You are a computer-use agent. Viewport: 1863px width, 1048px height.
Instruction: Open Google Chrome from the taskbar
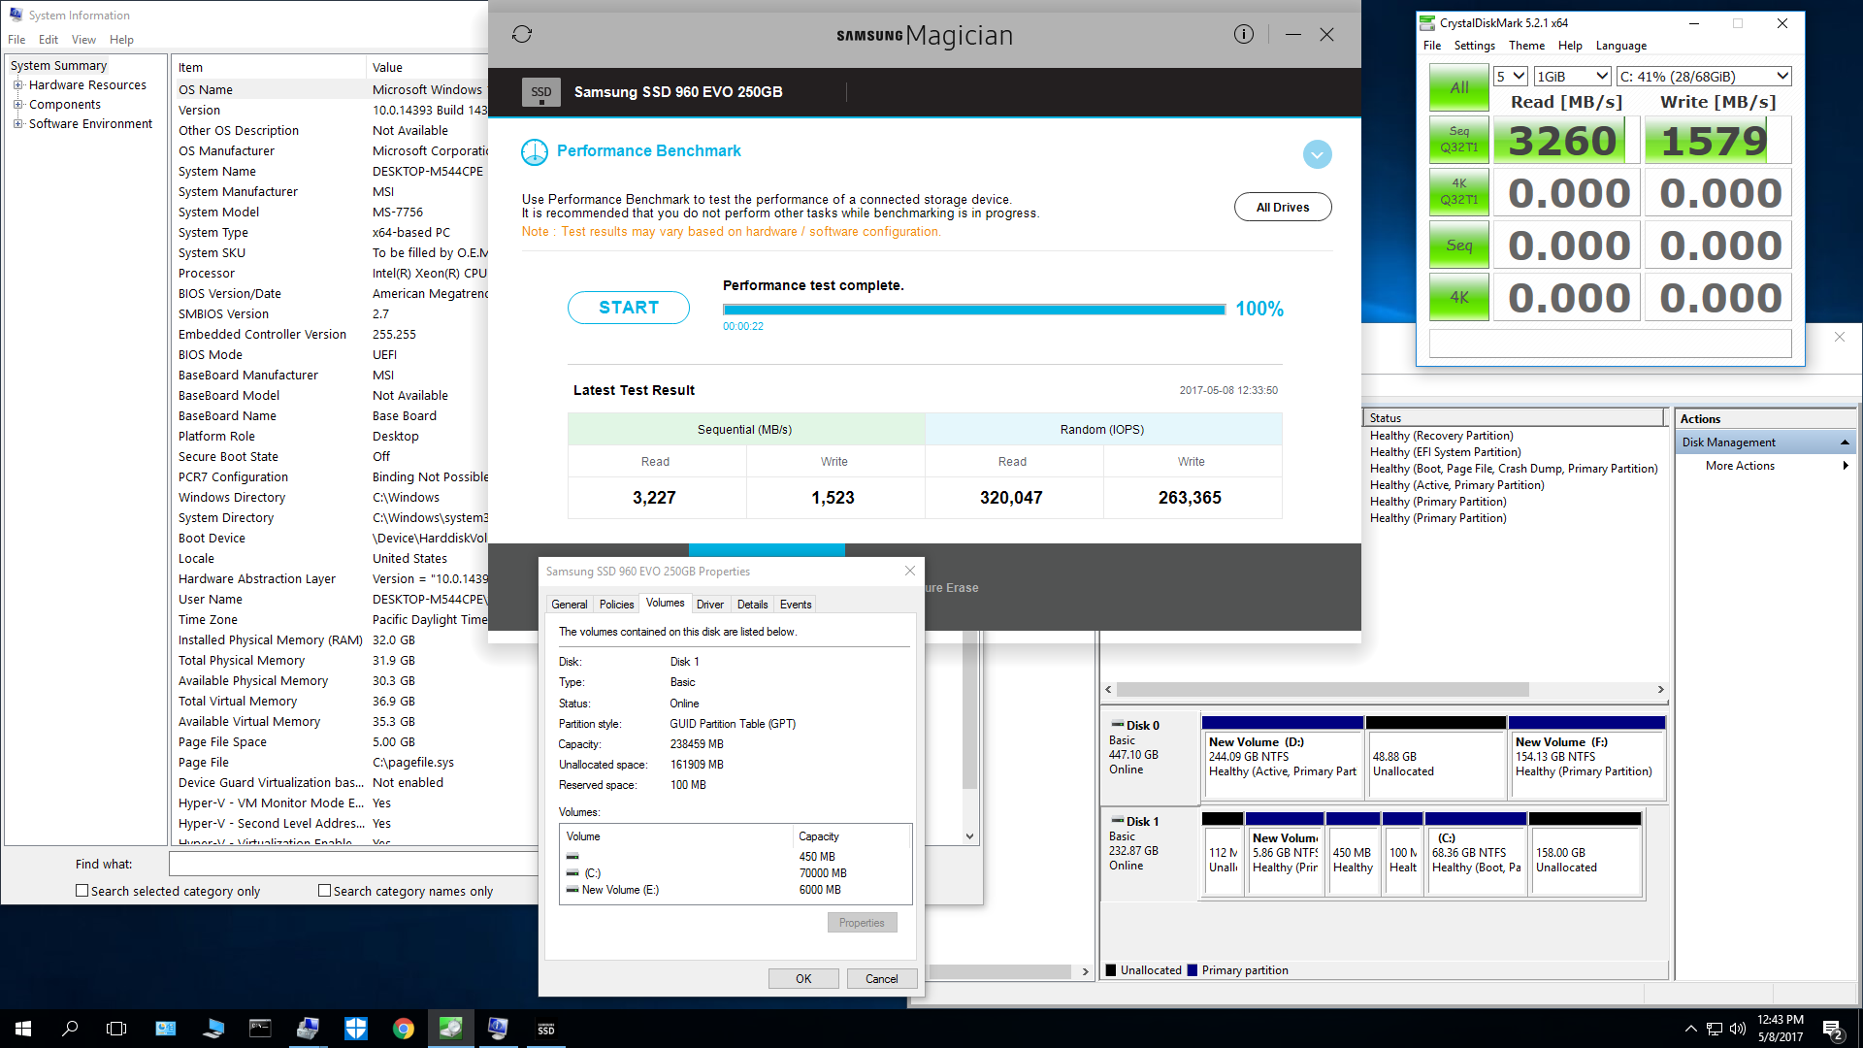coord(404,1029)
